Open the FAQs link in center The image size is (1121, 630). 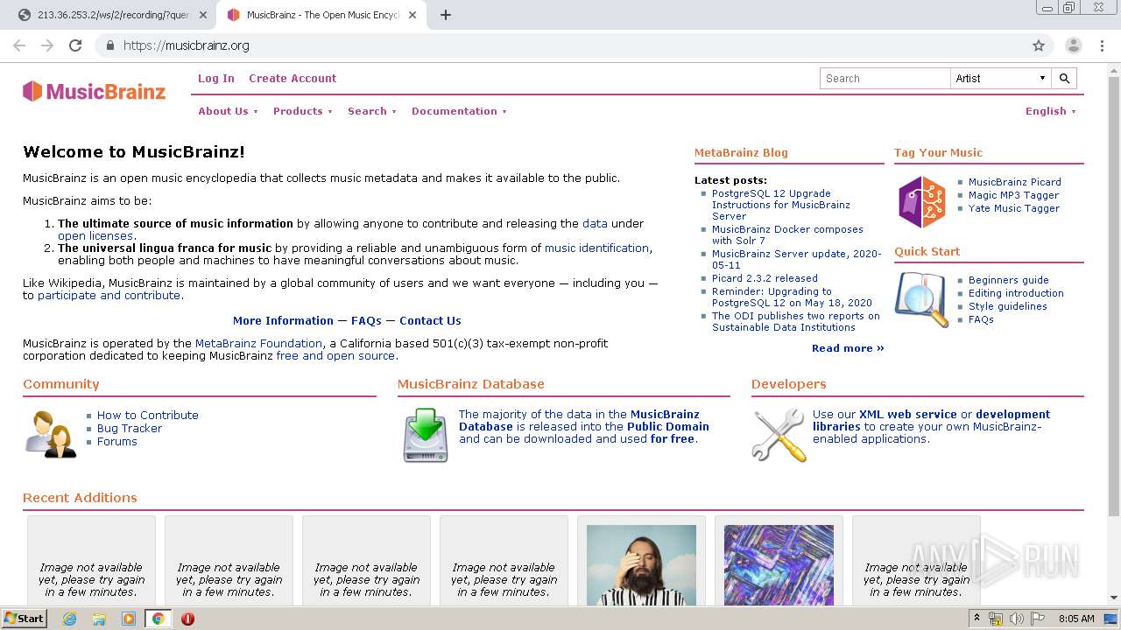[x=366, y=320]
